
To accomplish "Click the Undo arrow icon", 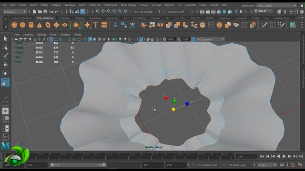I will [51, 12].
